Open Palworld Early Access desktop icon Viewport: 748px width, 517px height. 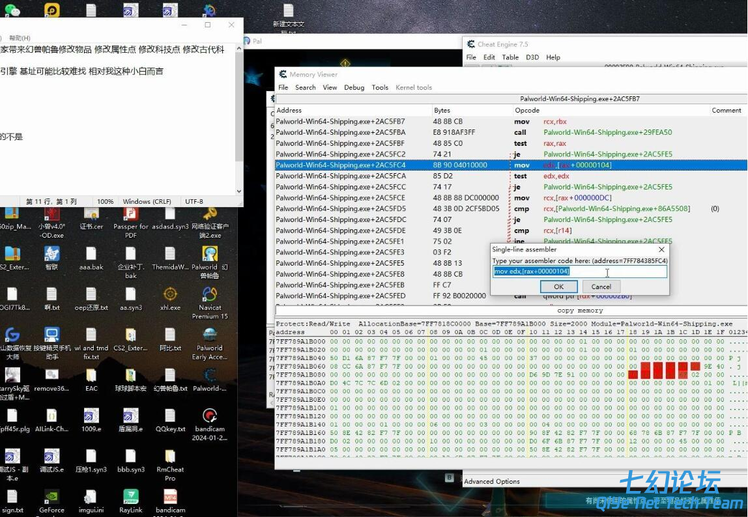[210, 343]
